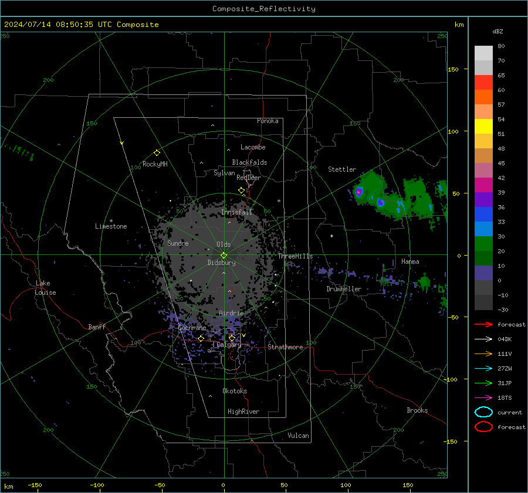
Task: Click the cyan current ellipse legend icon
Action: point(483,412)
